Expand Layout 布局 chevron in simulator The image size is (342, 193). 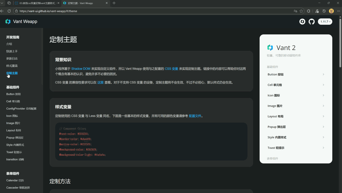pyautogui.click(x=323, y=116)
